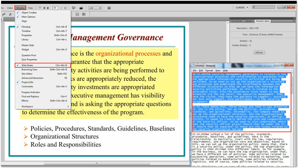
Task: Open Notepad File menu
Action: [194, 71]
